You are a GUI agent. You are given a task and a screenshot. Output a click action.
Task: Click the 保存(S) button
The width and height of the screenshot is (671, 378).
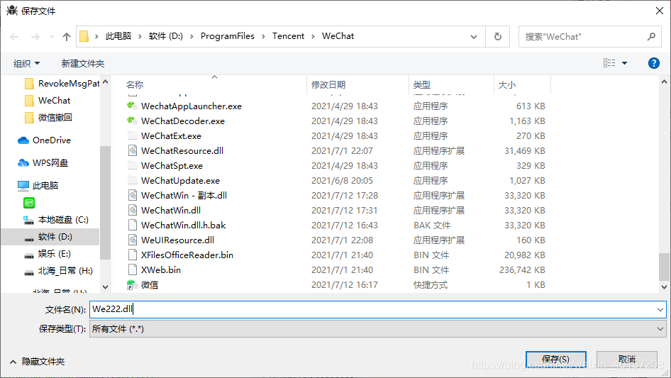(x=555, y=359)
